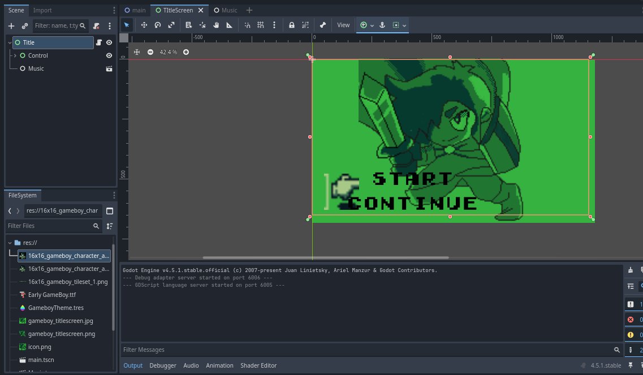Go forward in FileSystem history
The image size is (643, 375).
pyautogui.click(x=18, y=211)
